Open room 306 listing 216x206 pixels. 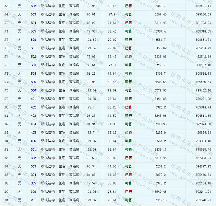[x=33, y=192]
